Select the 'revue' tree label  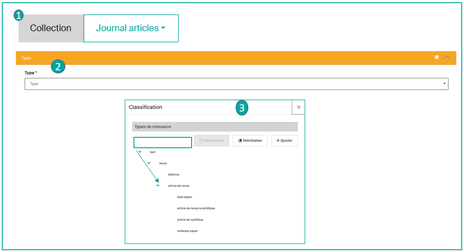pyautogui.click(x=163, y=163)
